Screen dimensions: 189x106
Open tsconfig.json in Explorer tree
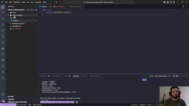tap(17, 29)
